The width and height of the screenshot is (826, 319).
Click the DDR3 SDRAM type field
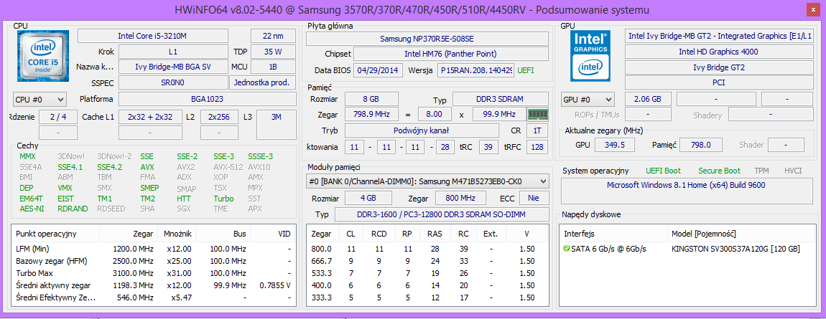(x=501, y=99)
